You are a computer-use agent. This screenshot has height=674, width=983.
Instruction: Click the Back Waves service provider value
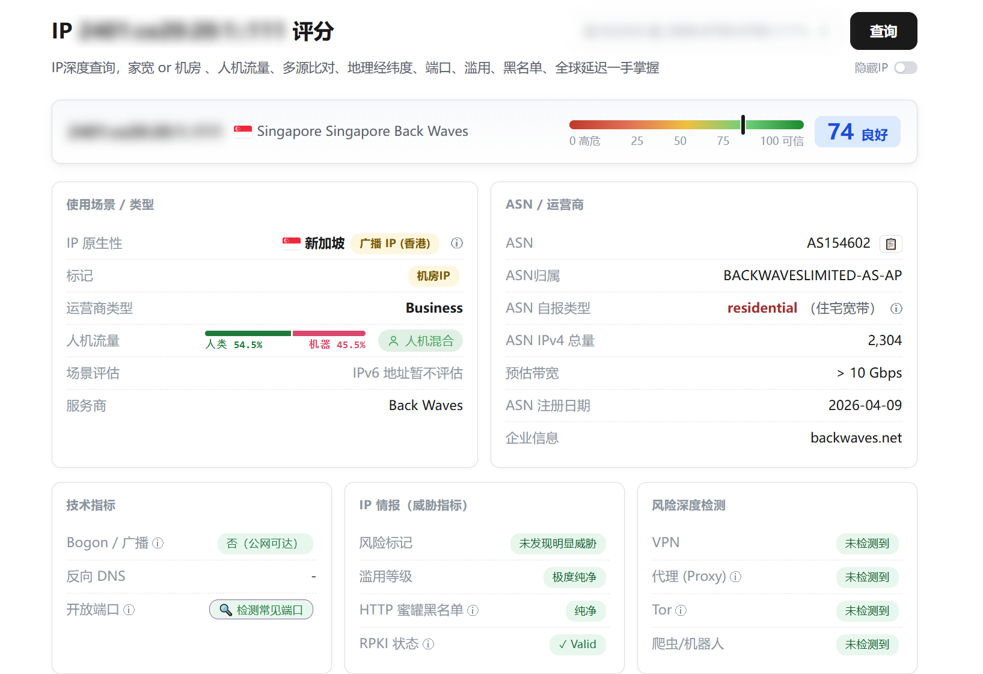click(426, 405)
